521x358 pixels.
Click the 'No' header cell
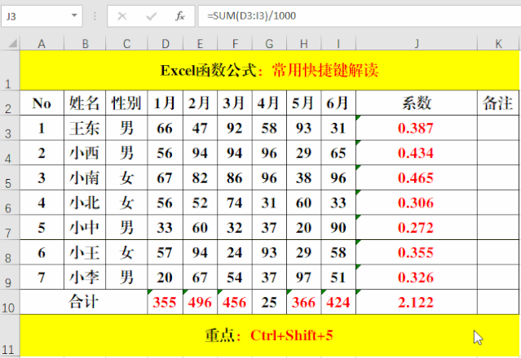point(42,103)
